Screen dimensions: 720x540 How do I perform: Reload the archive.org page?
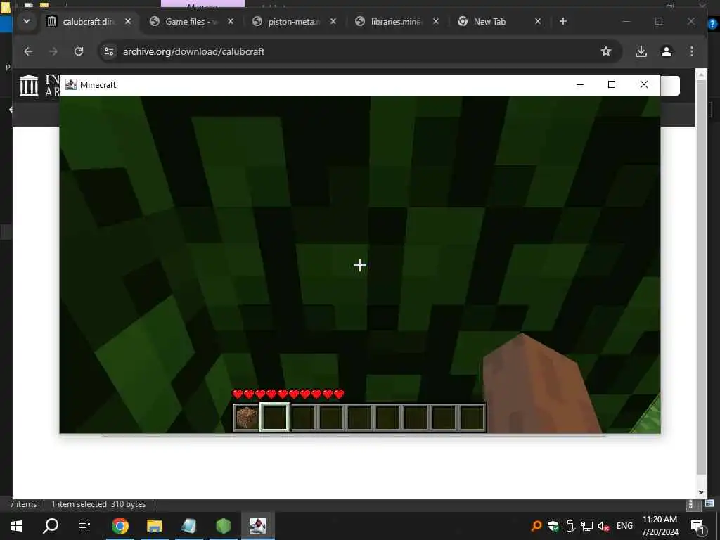(79, 51)
